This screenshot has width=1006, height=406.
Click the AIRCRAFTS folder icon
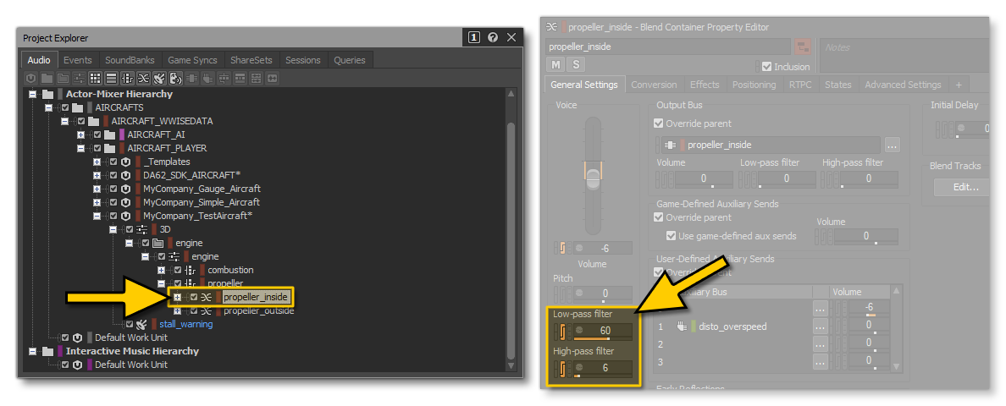click(78, 107)
